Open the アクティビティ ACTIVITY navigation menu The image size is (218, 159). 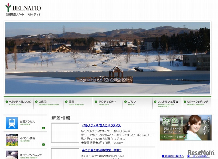click(106, 102)
